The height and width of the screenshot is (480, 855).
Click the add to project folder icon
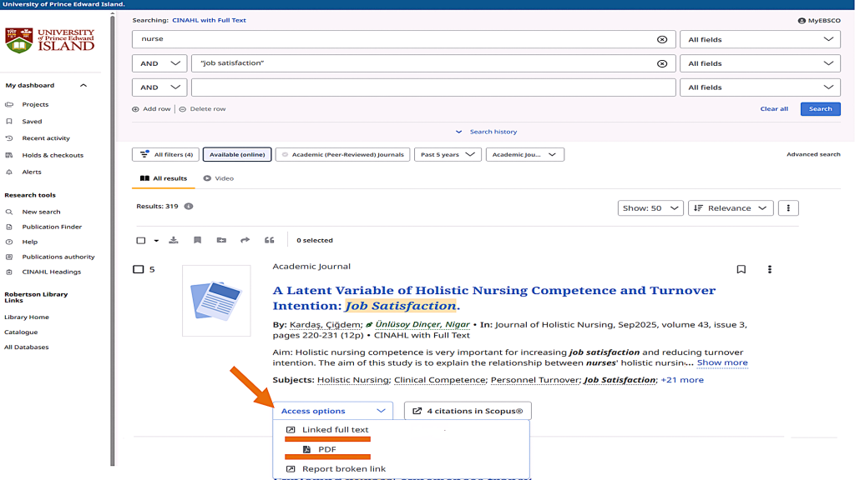[x=221, y=240]
